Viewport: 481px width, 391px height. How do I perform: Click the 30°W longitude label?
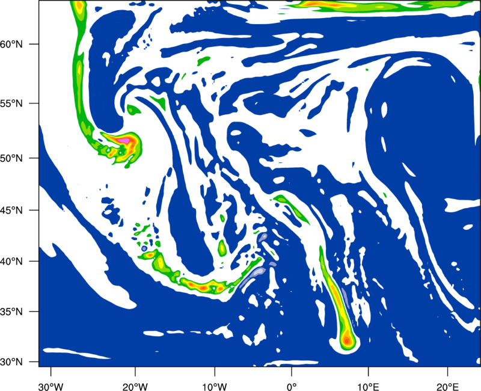(51, 387)
